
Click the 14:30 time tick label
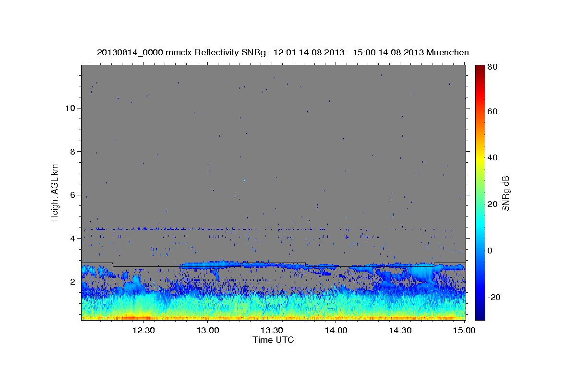coord(400,330)
